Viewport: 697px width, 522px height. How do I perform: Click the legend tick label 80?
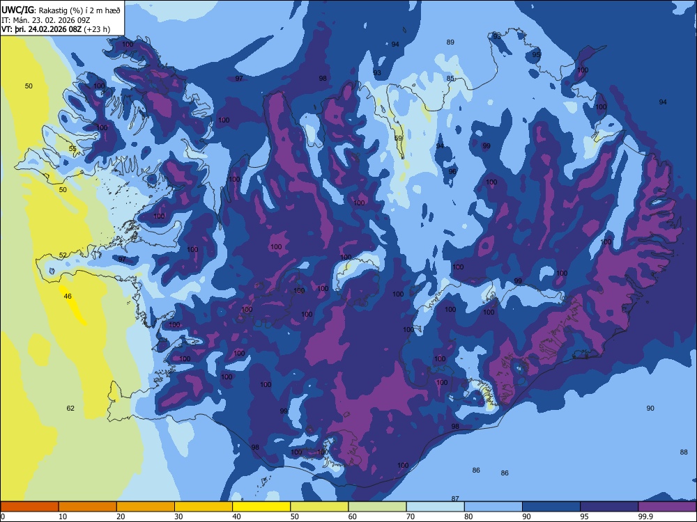468,516
